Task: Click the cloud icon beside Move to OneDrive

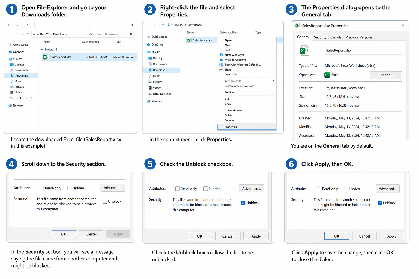Action: (221, 60)
